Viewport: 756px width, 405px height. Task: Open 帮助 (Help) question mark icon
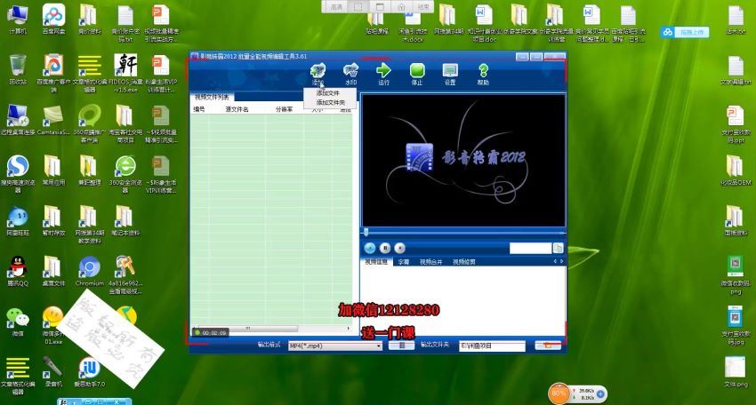(x=483, y=74)
